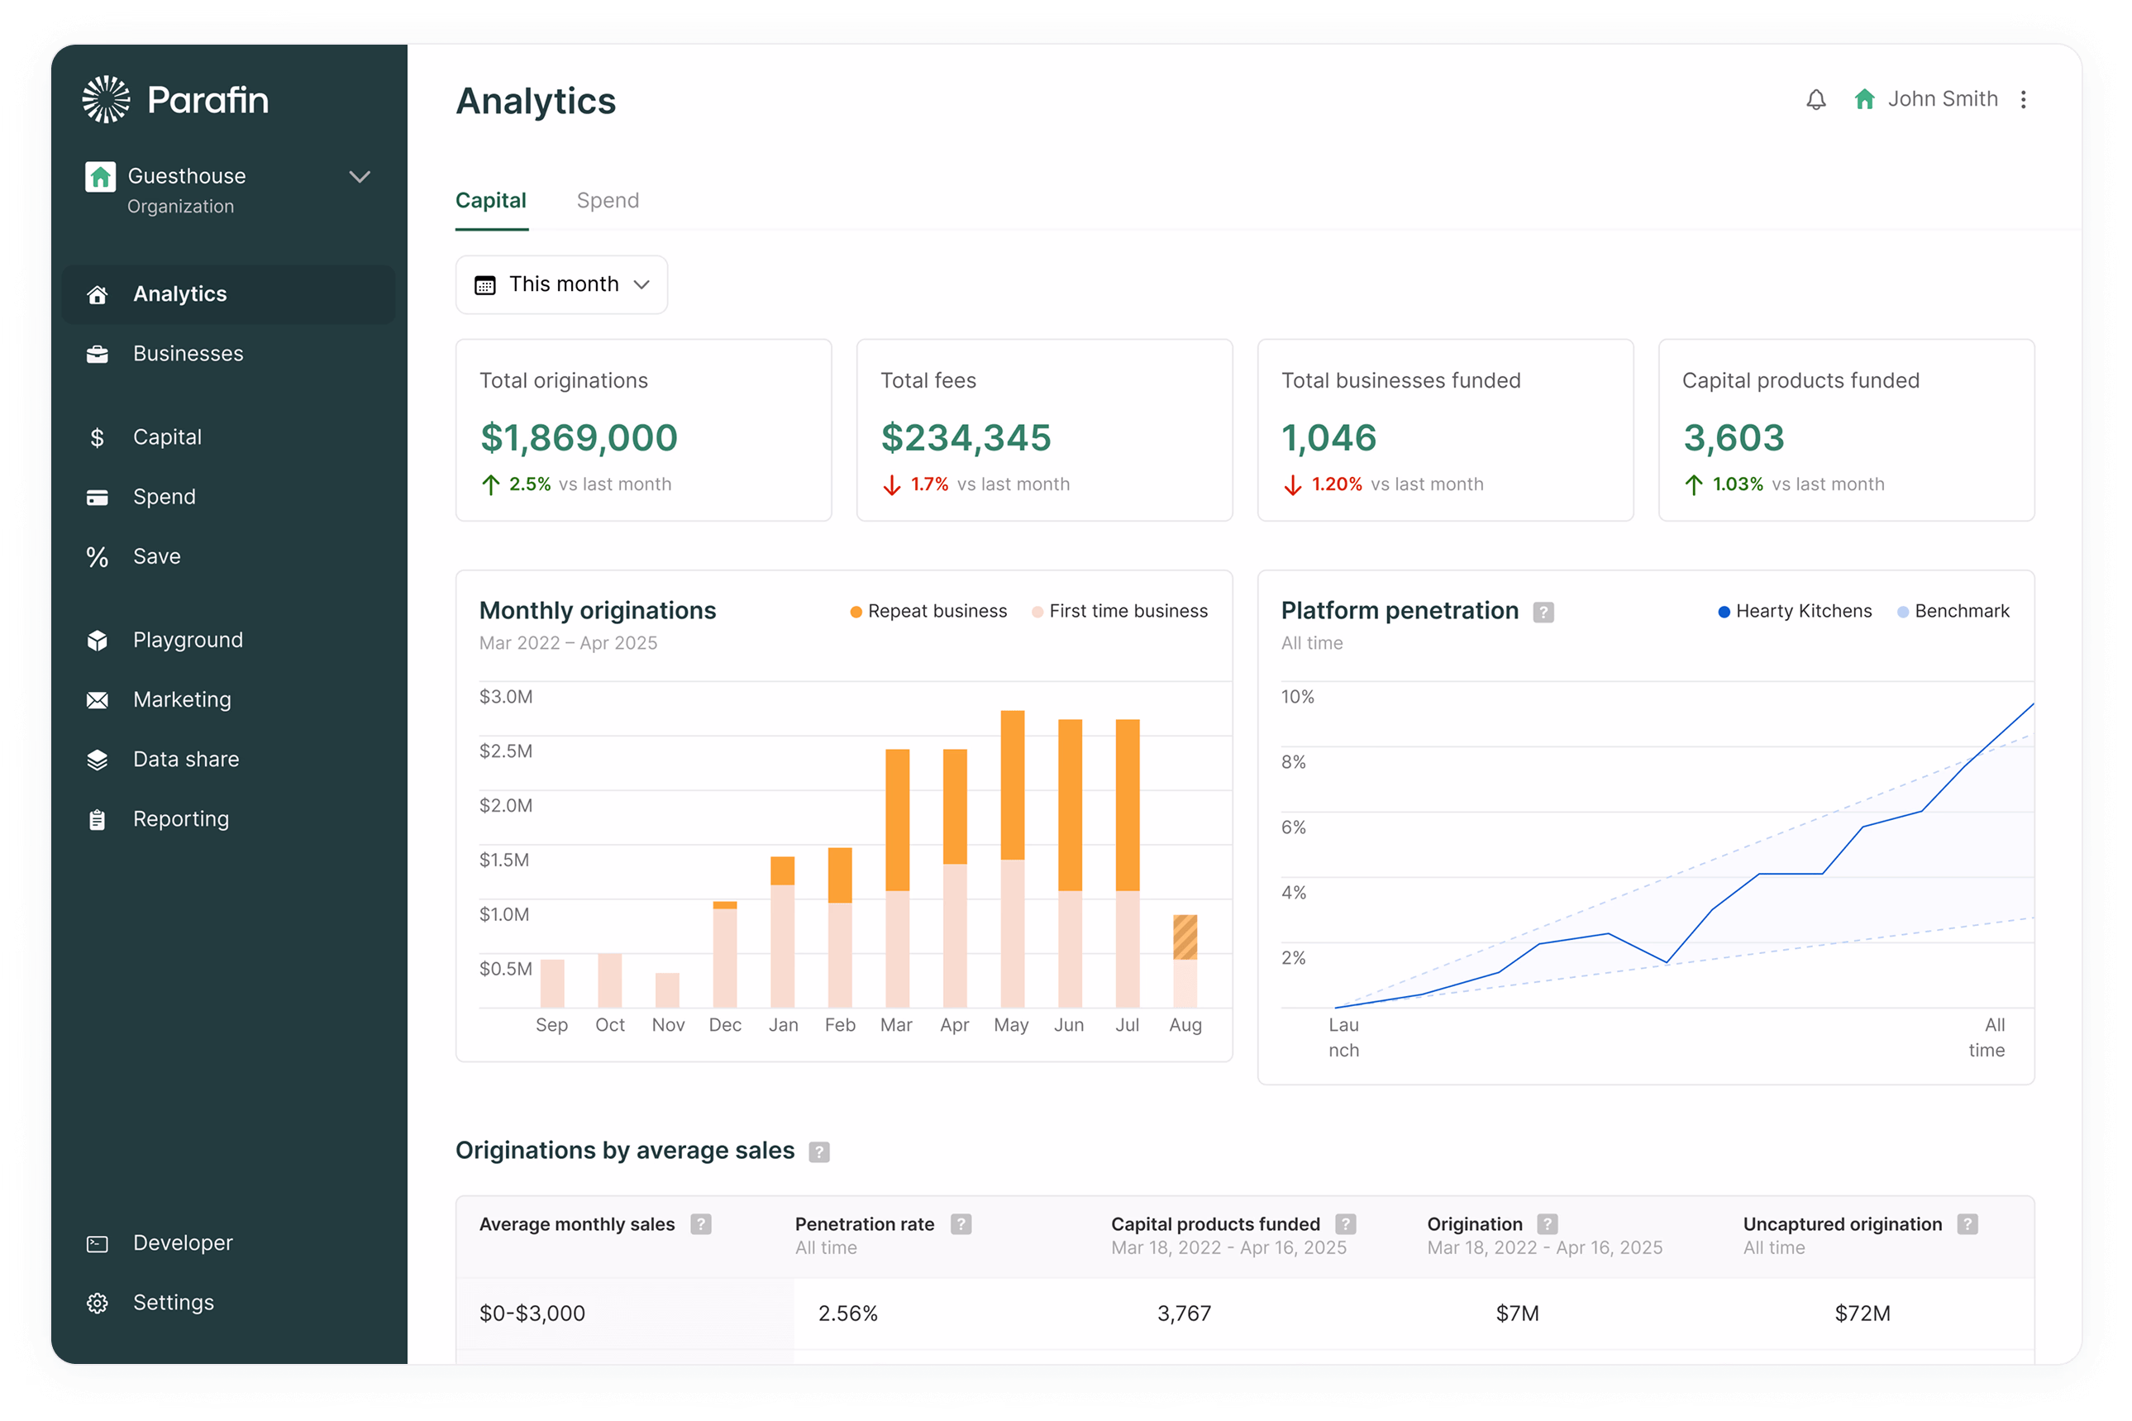Image resolution: width=2132 pixels, height=1421 pixels.
Task: Open the Reporting section
Action: click(x=180, y=819)
